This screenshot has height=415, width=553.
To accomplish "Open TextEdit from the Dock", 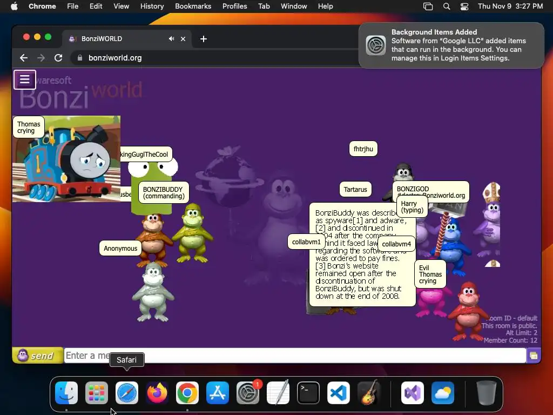I will pyautogui.click(x=278, y=393).
